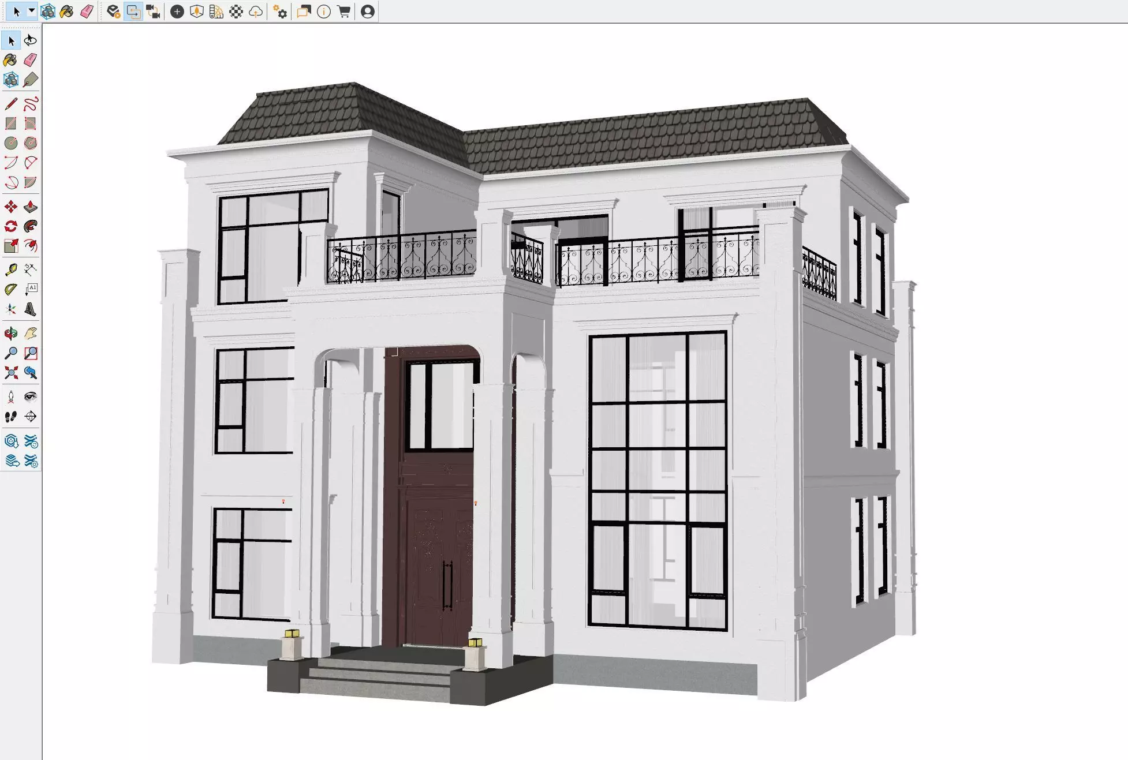The width and height of the screenshot is (1128, 760).
Task: Select the Pie tool
Action: coord(31,182)
